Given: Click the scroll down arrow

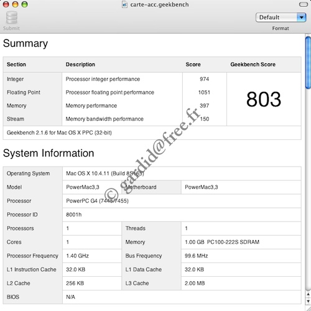Looking at the screenshot, I should tap(308, 301).
